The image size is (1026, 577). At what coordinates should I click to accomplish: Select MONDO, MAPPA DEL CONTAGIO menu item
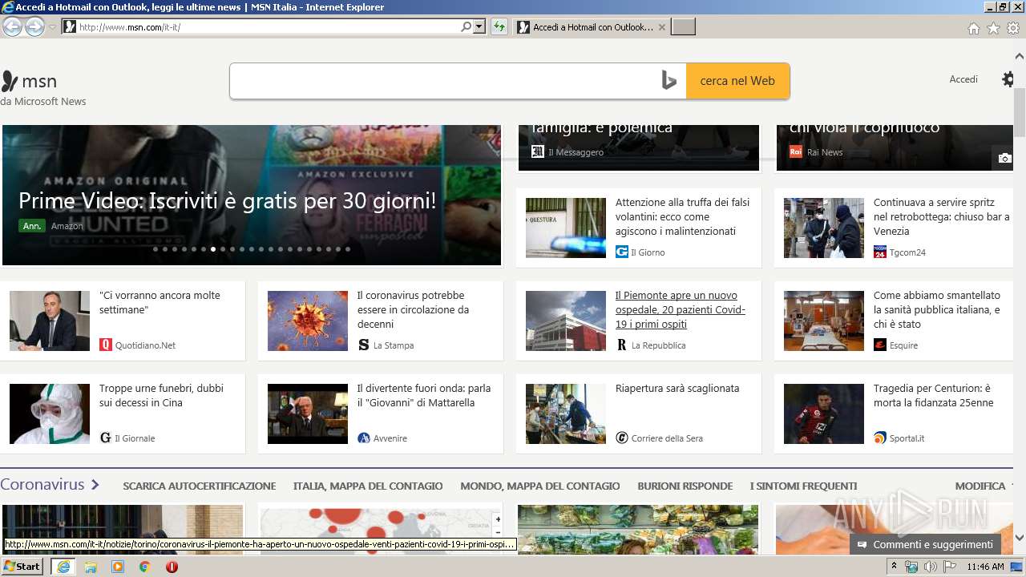[540, 486]
